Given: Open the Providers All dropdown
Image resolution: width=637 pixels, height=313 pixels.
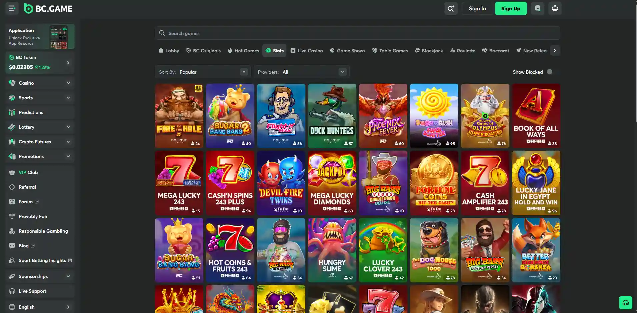Looking at the screenshot, I should pyautogui.click(x=302, y=72).
